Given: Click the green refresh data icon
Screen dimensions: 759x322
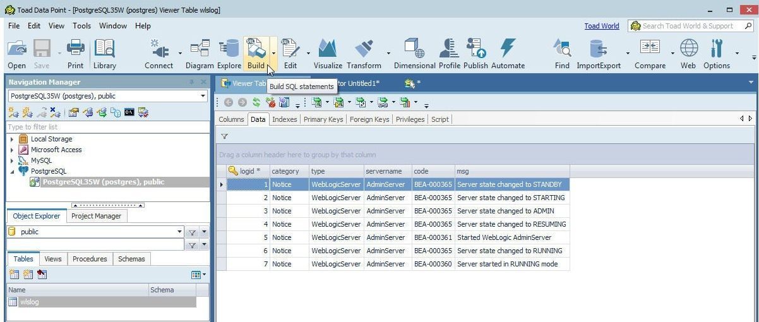Looking at the screenshot, I should 256,102.
